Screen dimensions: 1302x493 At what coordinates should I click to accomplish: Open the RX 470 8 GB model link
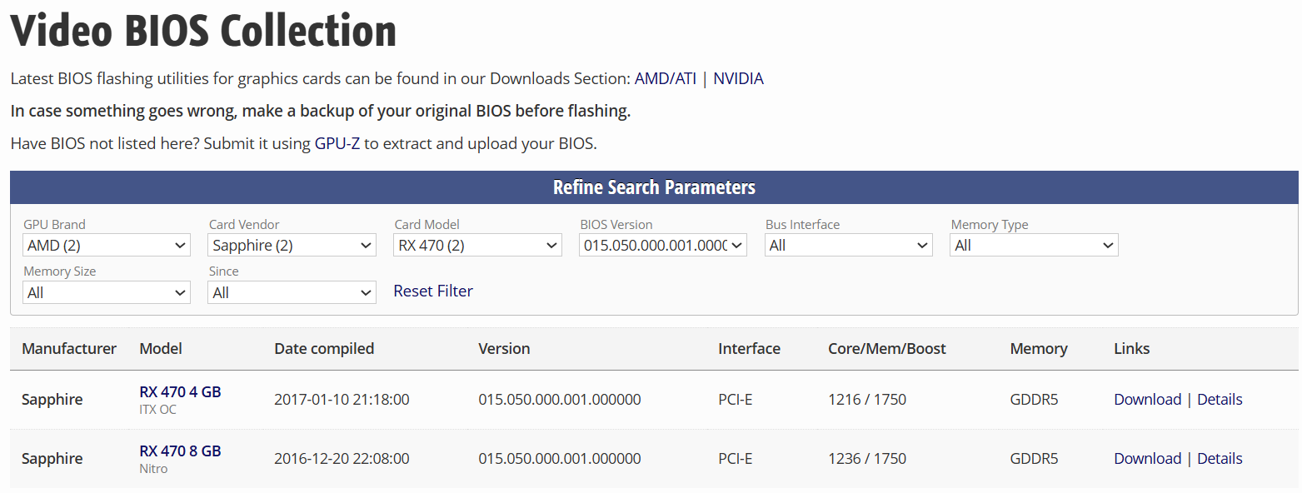click(180, 451)
